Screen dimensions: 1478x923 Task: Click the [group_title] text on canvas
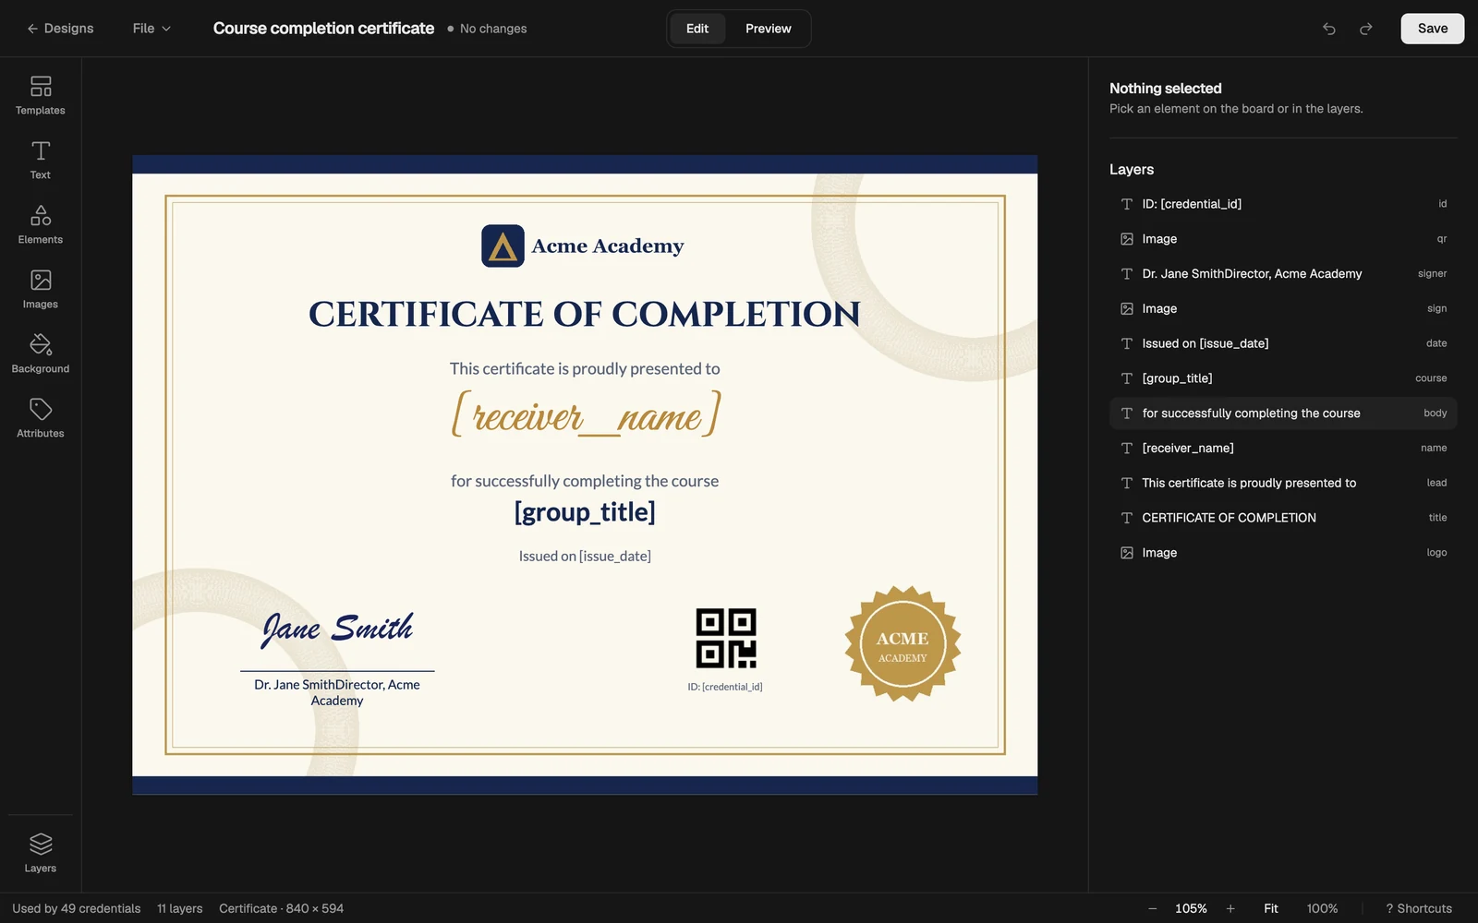point(585,512)
